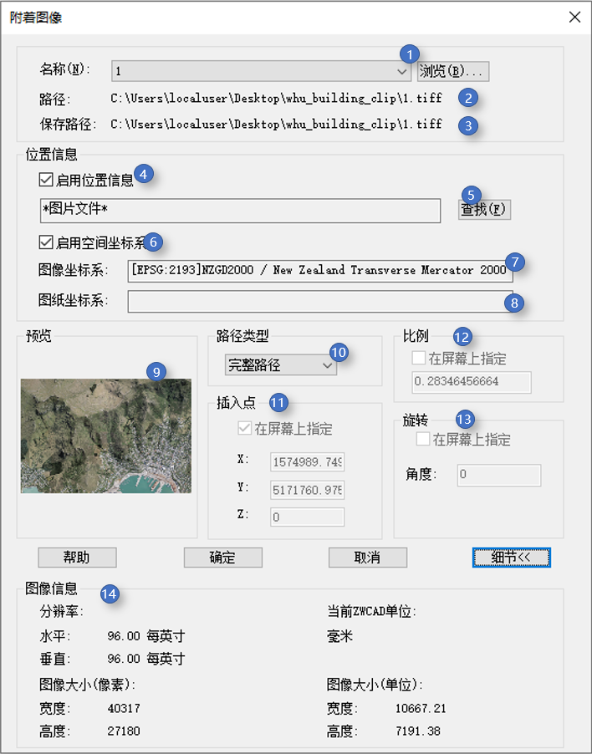Collapse details with the 细节<< button

(511, 558)
